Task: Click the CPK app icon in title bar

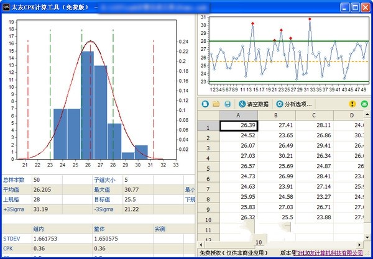Action: pos(6,7)
